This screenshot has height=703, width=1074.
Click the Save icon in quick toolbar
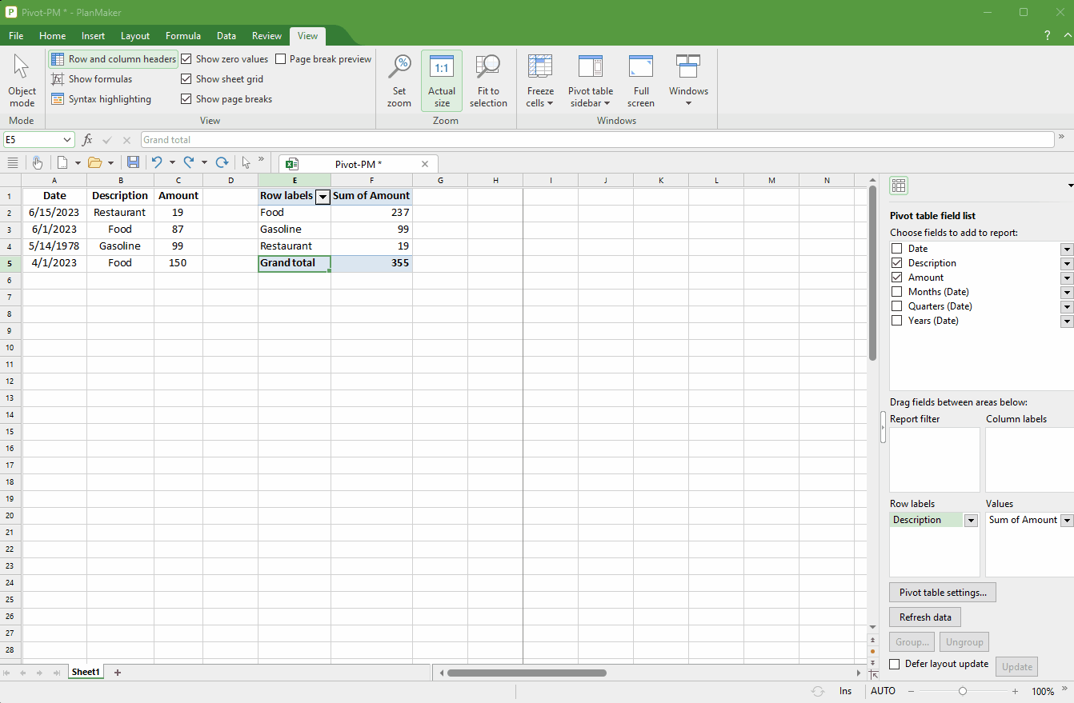point(133,162)
